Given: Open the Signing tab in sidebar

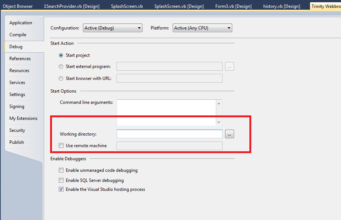Looking at the screenshot, I should [x=17, y=106].
